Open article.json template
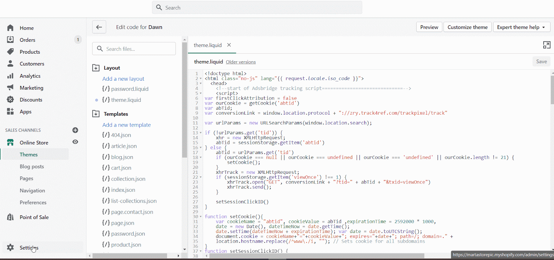Viewport: 554px width, 260px height. 119,146
